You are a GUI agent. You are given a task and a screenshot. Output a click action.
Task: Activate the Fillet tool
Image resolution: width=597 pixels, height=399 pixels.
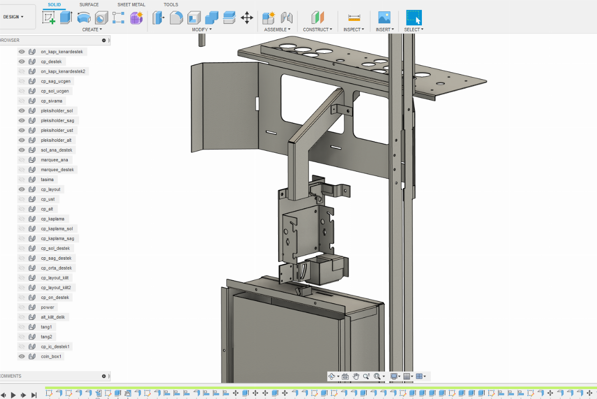tap(176, 18)
